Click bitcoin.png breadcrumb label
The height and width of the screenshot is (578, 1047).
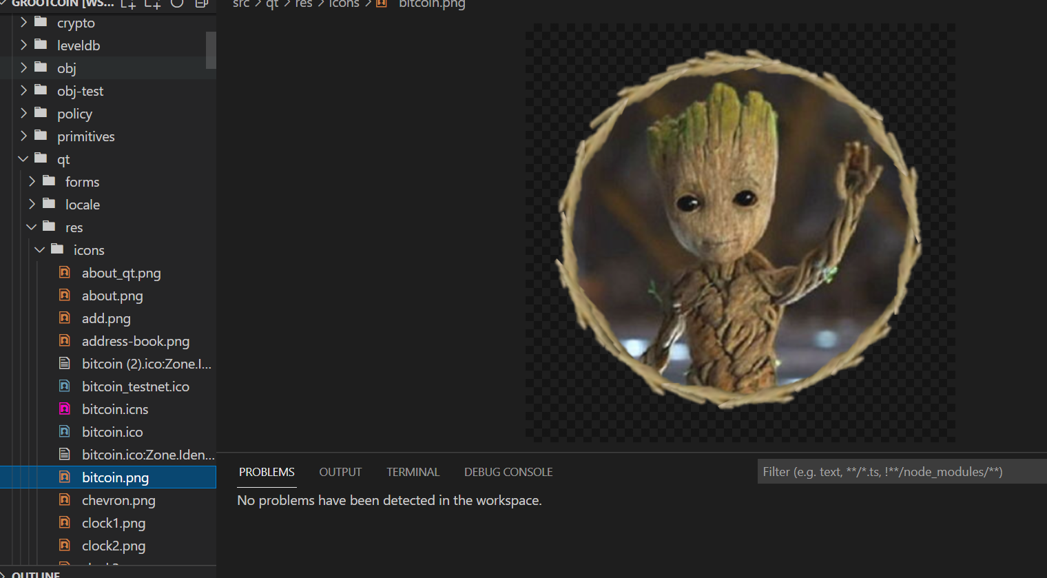coord(432,3)
